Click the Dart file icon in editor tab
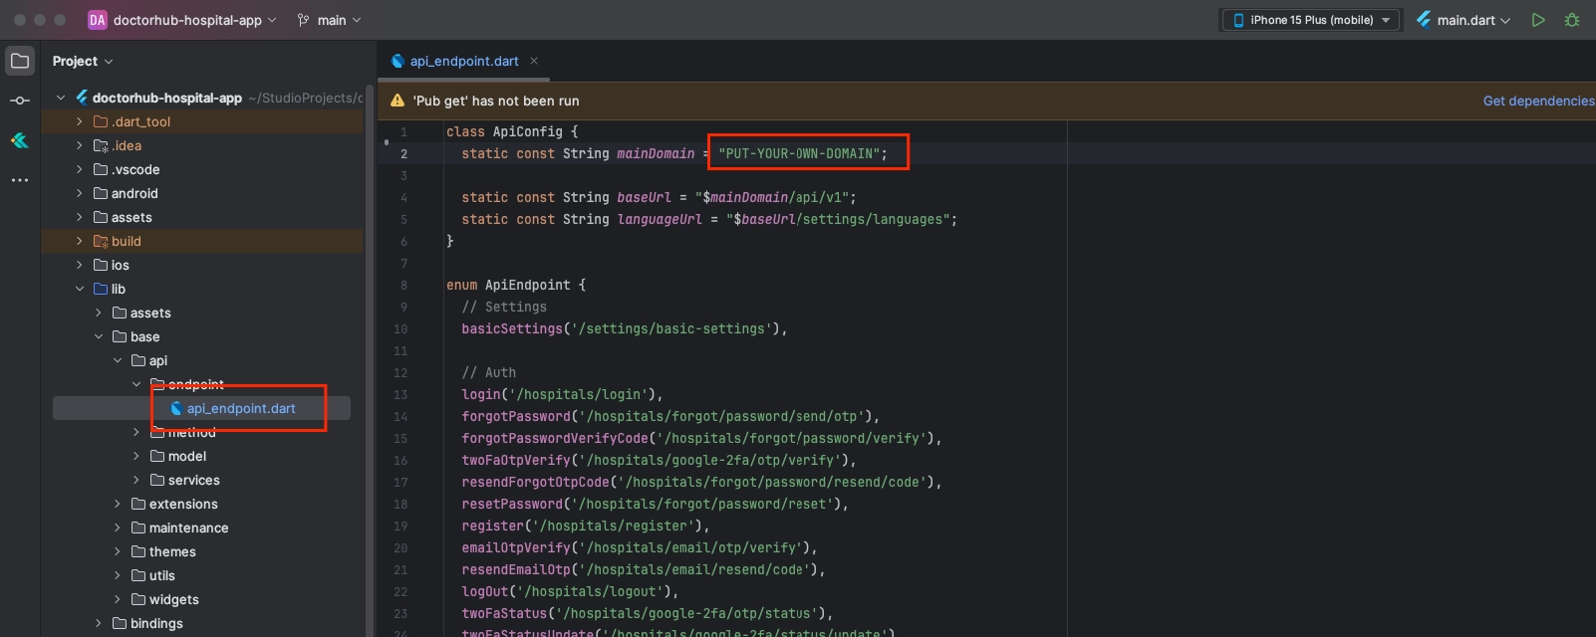Screen dimensions: 1596x637 pyautogui.click(x=398, y=61)
